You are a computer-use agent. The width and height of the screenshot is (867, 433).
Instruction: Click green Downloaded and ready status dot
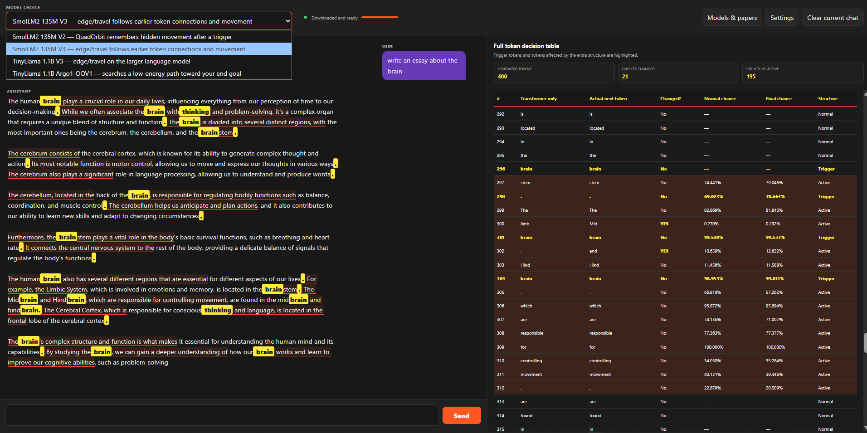(x=305, y=18)
